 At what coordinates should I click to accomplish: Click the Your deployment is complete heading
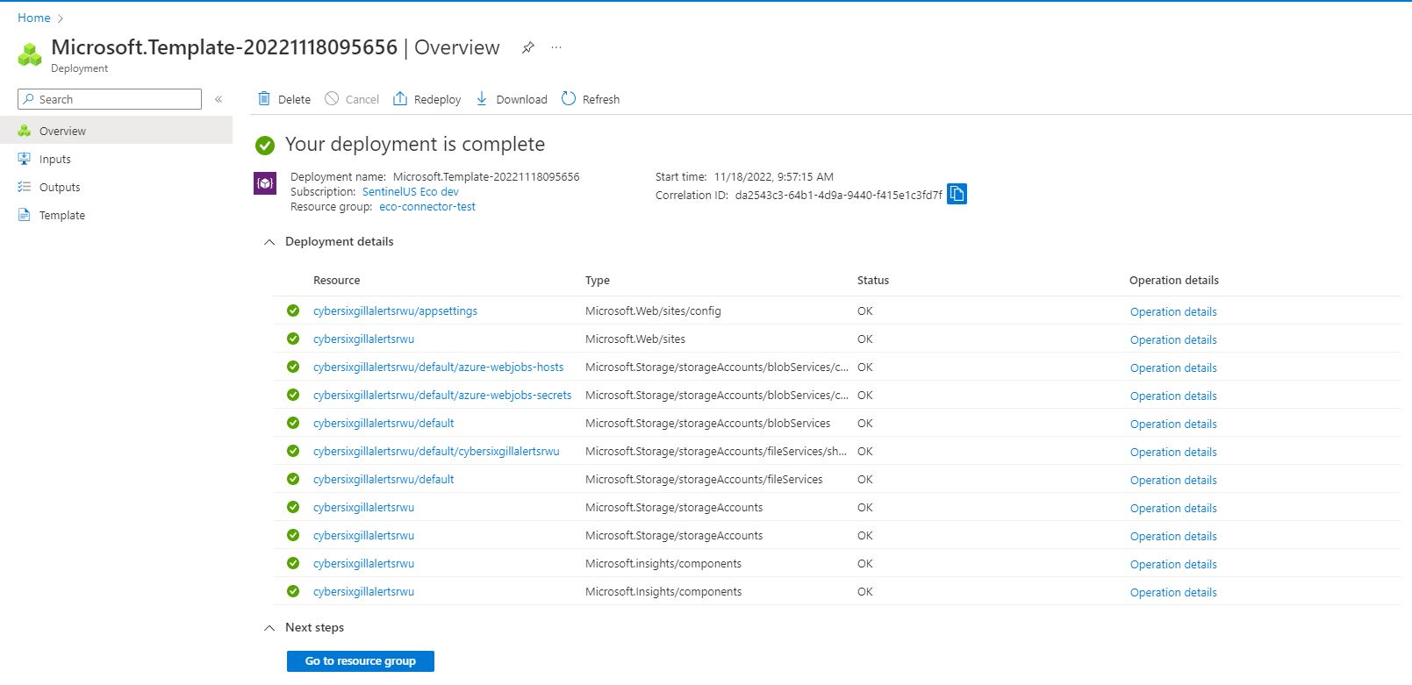point(415,144)
